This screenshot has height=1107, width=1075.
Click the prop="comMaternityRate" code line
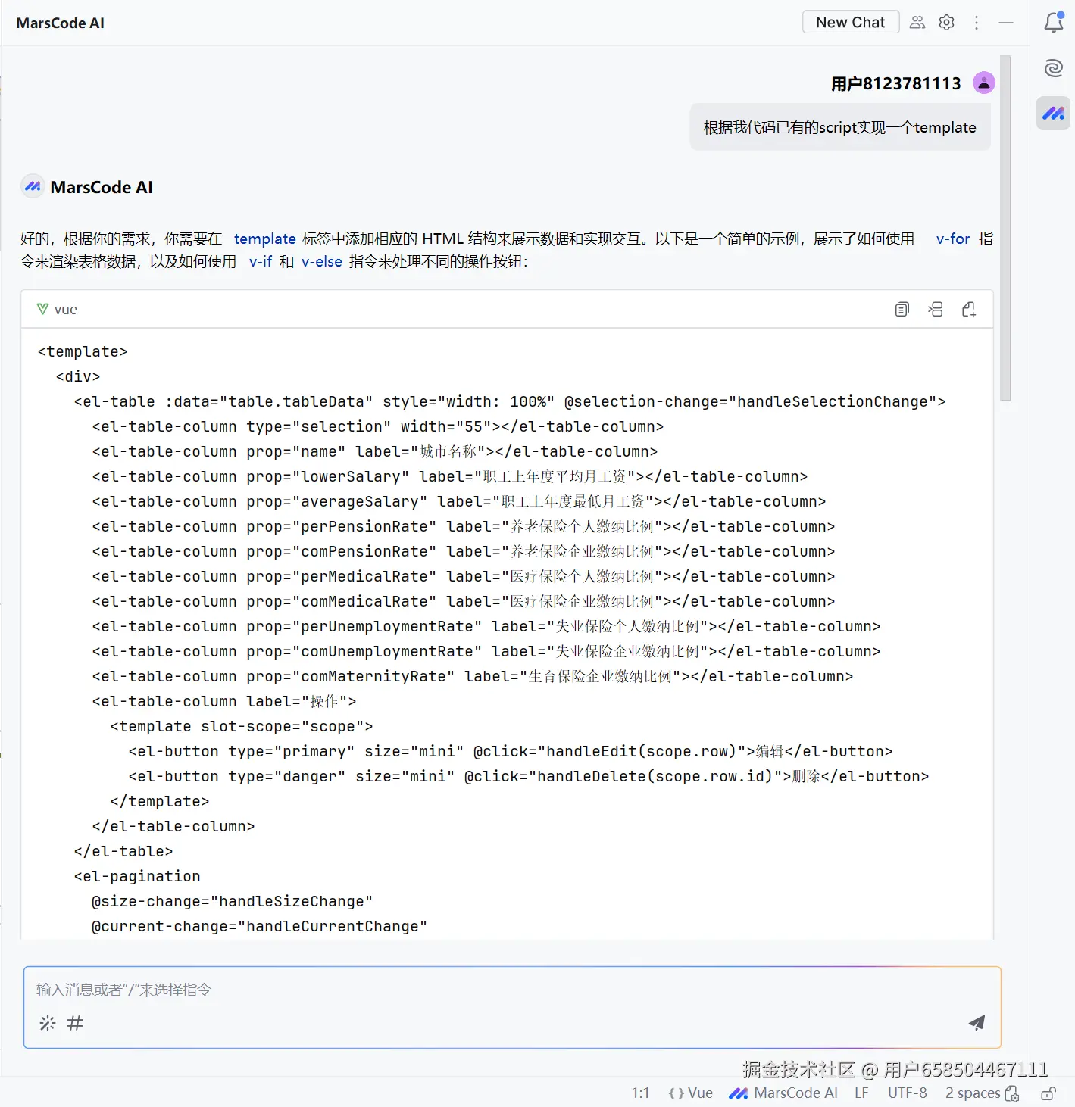pos(472,676)
